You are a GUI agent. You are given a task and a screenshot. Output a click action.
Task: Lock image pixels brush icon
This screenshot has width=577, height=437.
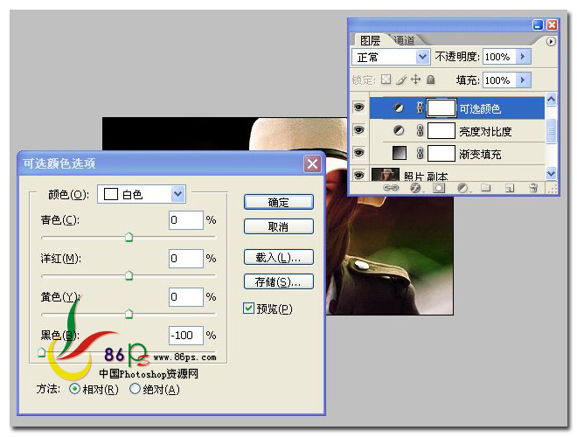click(x=401, y=80)
